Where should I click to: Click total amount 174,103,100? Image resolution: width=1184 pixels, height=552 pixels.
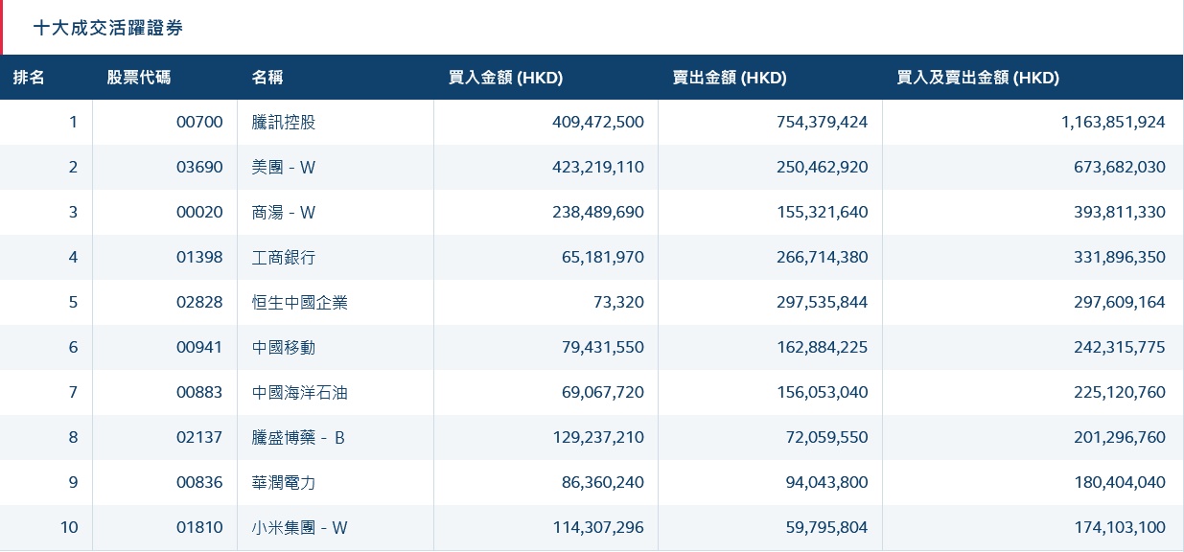(1120, 527)
